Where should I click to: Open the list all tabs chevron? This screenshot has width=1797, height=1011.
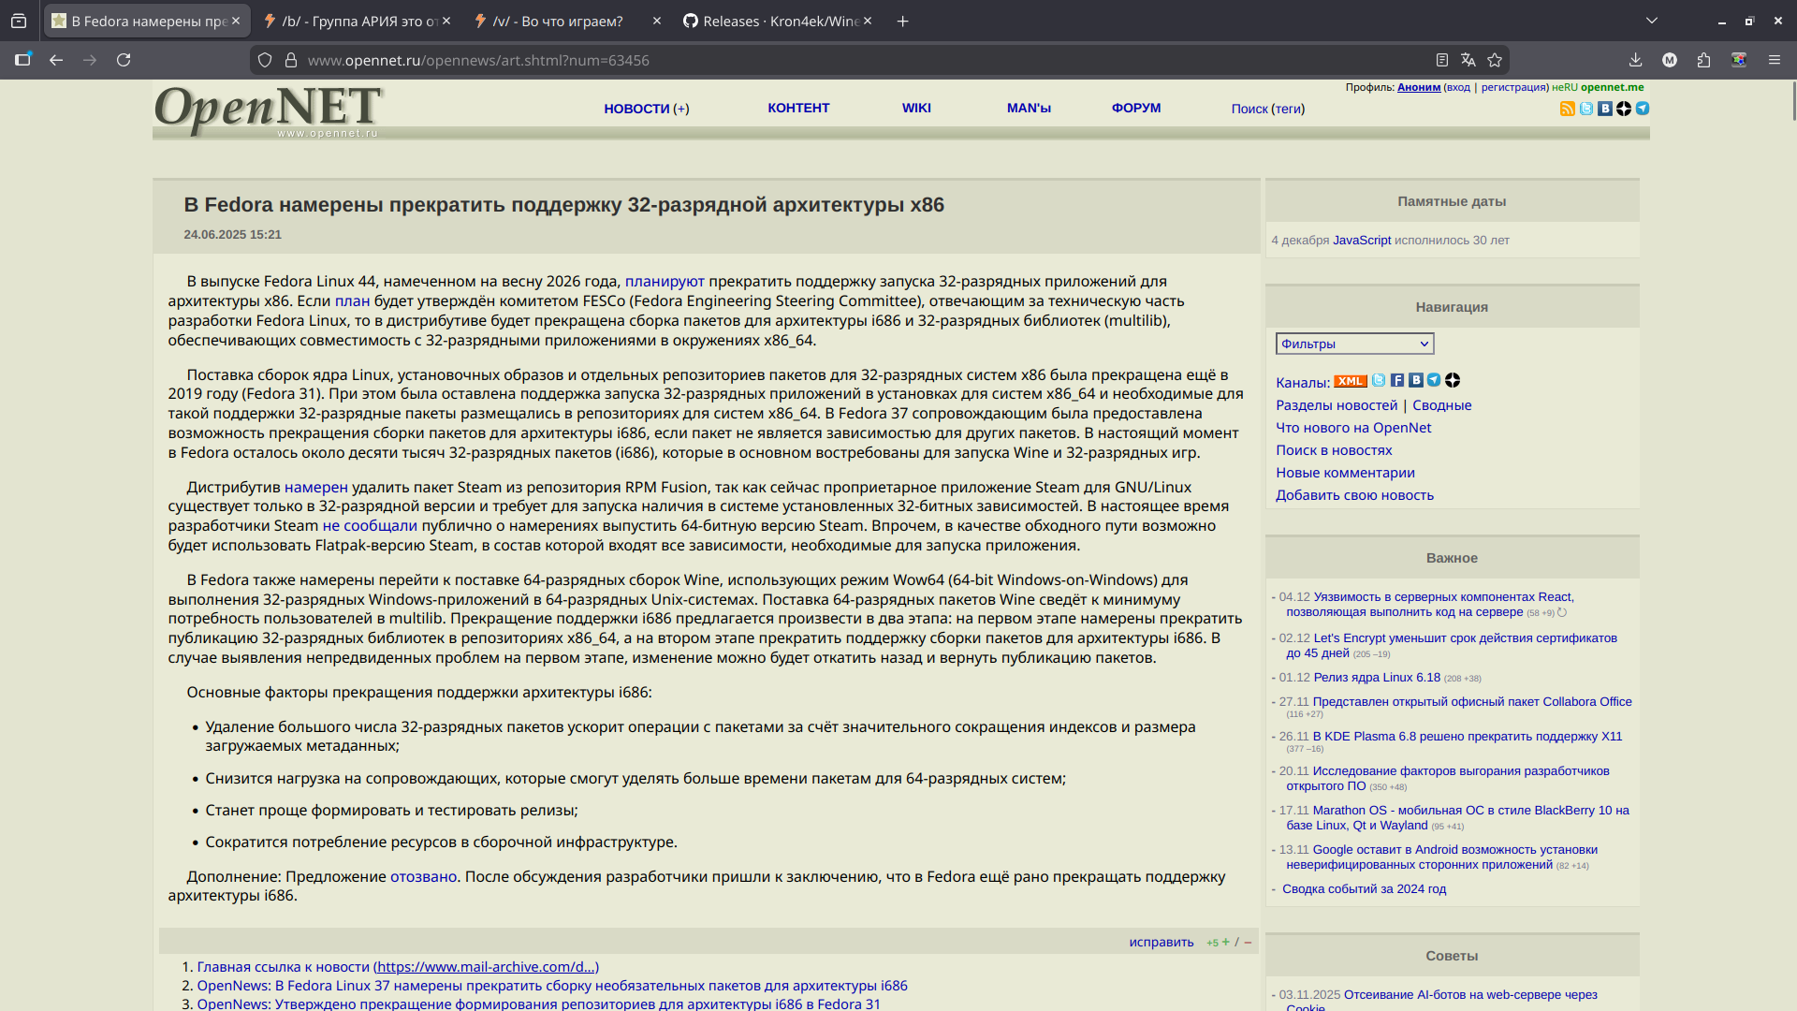coord(1652,21)
